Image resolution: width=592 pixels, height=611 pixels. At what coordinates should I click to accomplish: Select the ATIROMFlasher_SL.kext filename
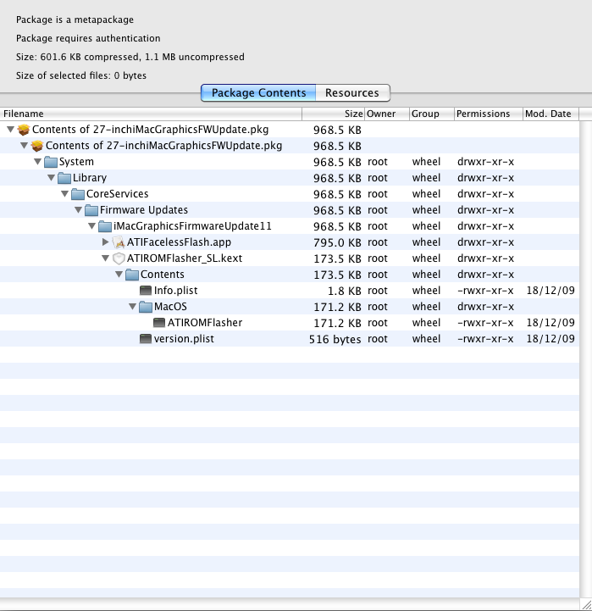point(185,258)
